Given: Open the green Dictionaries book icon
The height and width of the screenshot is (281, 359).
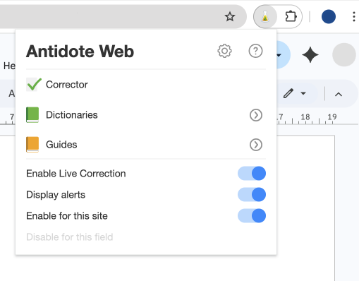Looking at the screenshot, I should [x=32, y=115].
